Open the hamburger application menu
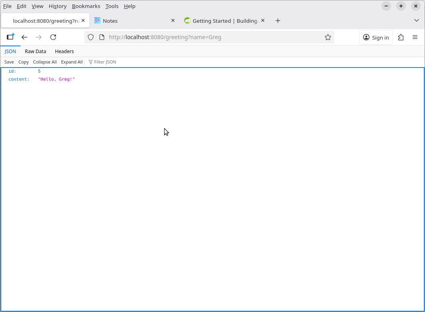 click(x=415, y=37)
